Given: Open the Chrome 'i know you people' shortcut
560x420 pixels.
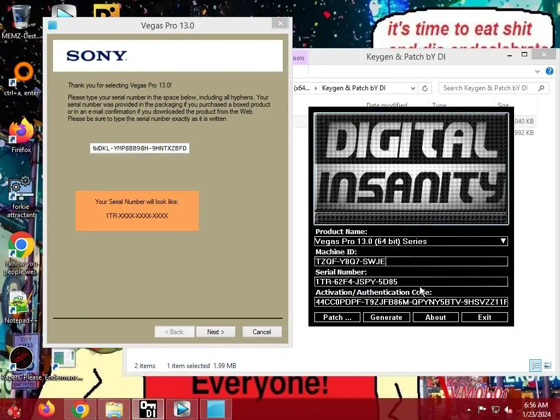Looking at the screenshot, I should 21,254.
